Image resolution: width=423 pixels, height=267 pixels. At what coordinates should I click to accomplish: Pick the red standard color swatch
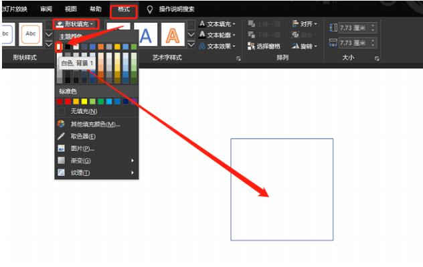coord(68,102)
